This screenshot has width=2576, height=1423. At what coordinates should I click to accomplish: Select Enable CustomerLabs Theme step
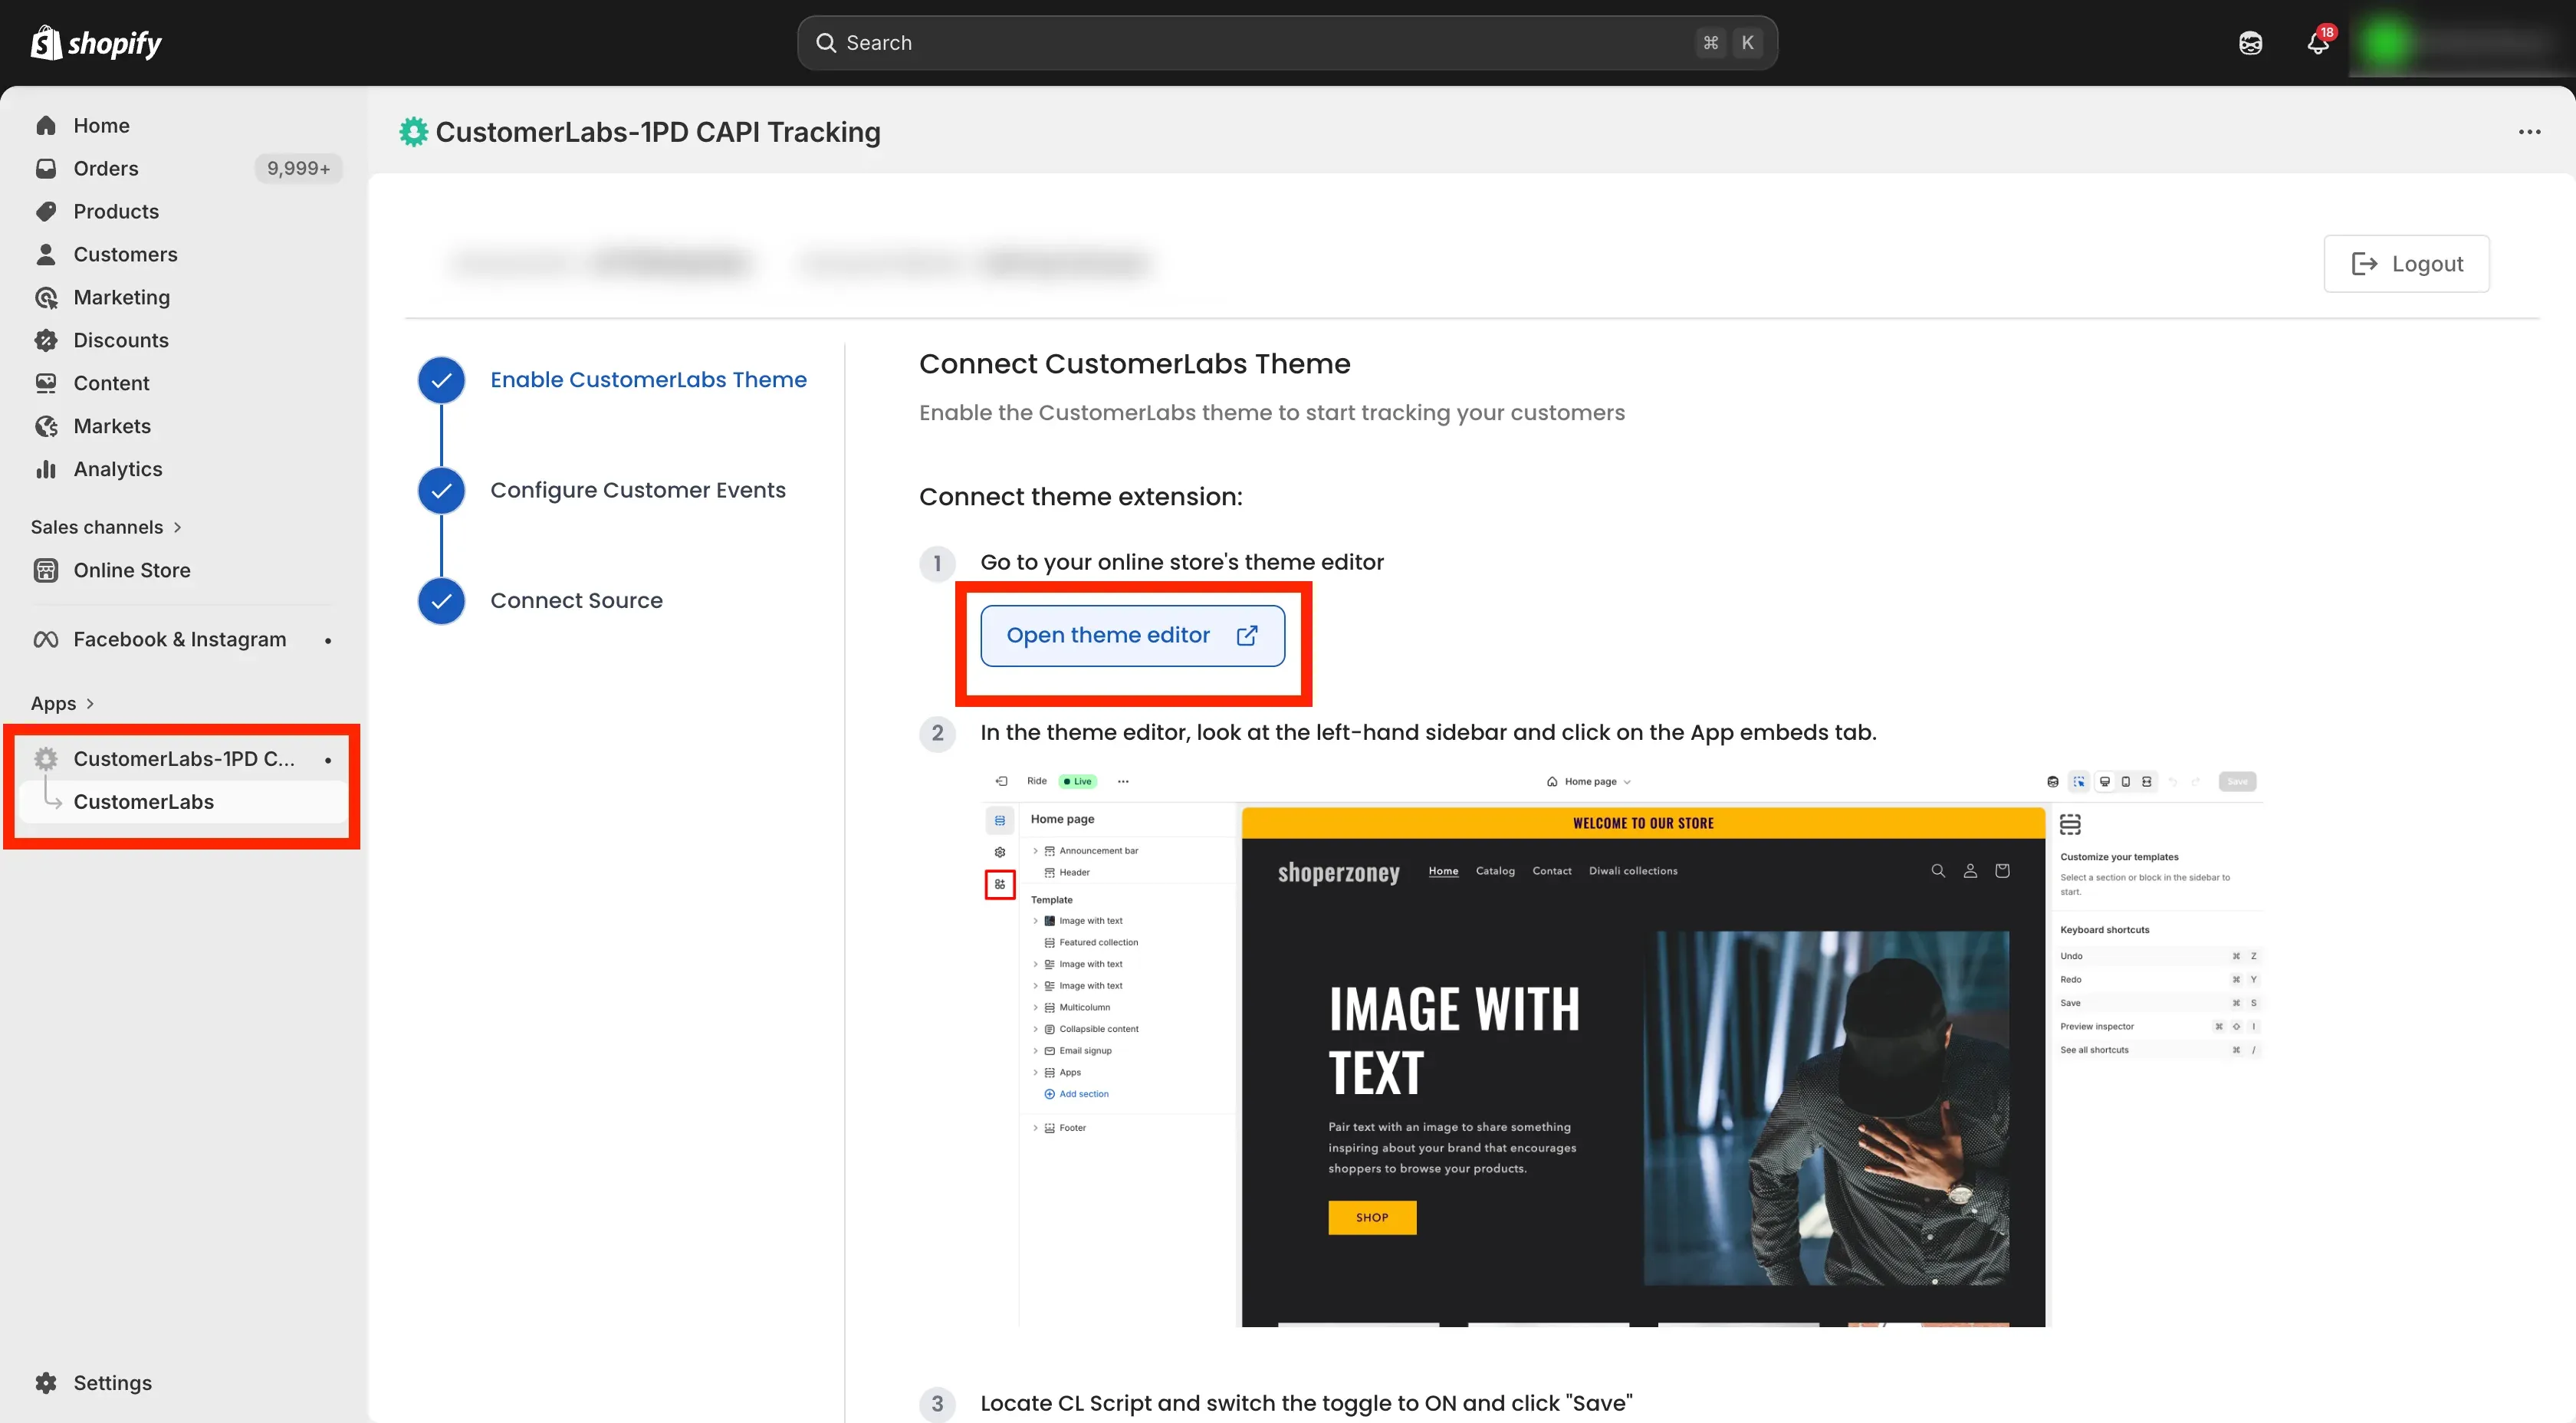(648, 380)
